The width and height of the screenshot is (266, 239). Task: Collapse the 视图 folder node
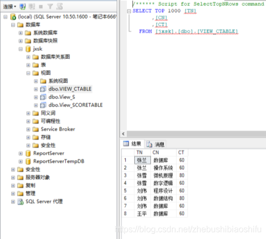(x=28, y=73)
